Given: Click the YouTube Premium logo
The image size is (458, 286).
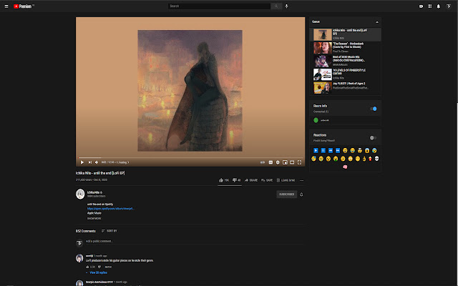Looking at the screenshot, I should [x=23, y=6].
